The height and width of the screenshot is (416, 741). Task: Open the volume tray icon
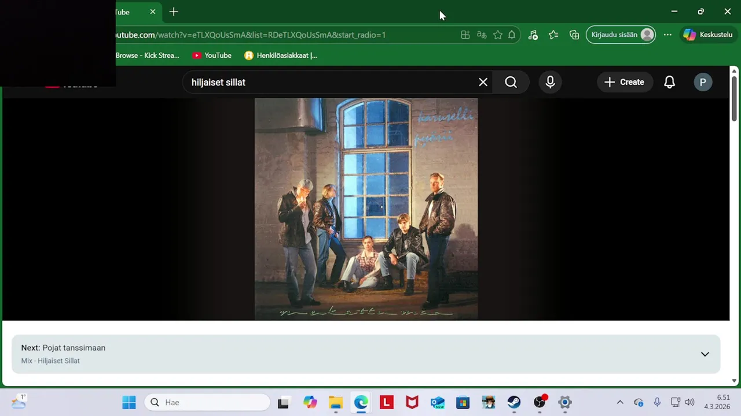tap(689, 402)
